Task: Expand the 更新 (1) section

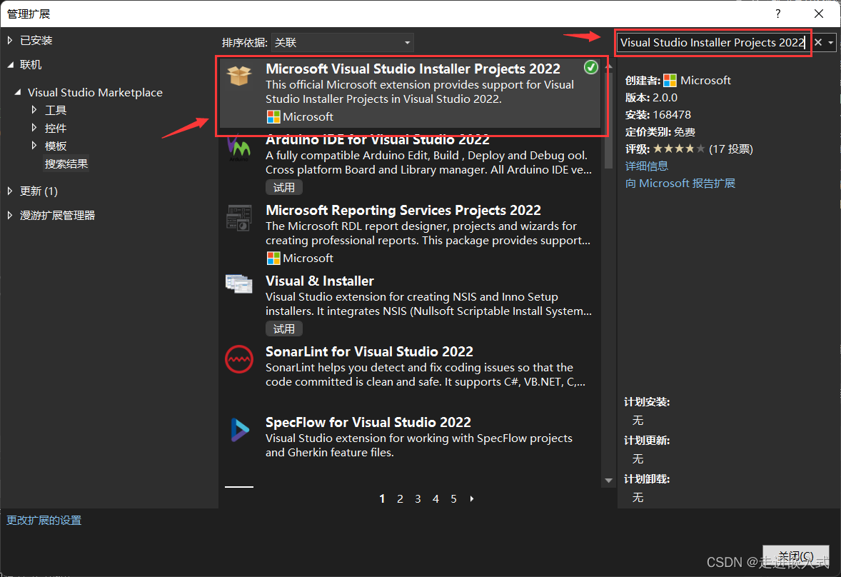Action: (x=10, y=191)
